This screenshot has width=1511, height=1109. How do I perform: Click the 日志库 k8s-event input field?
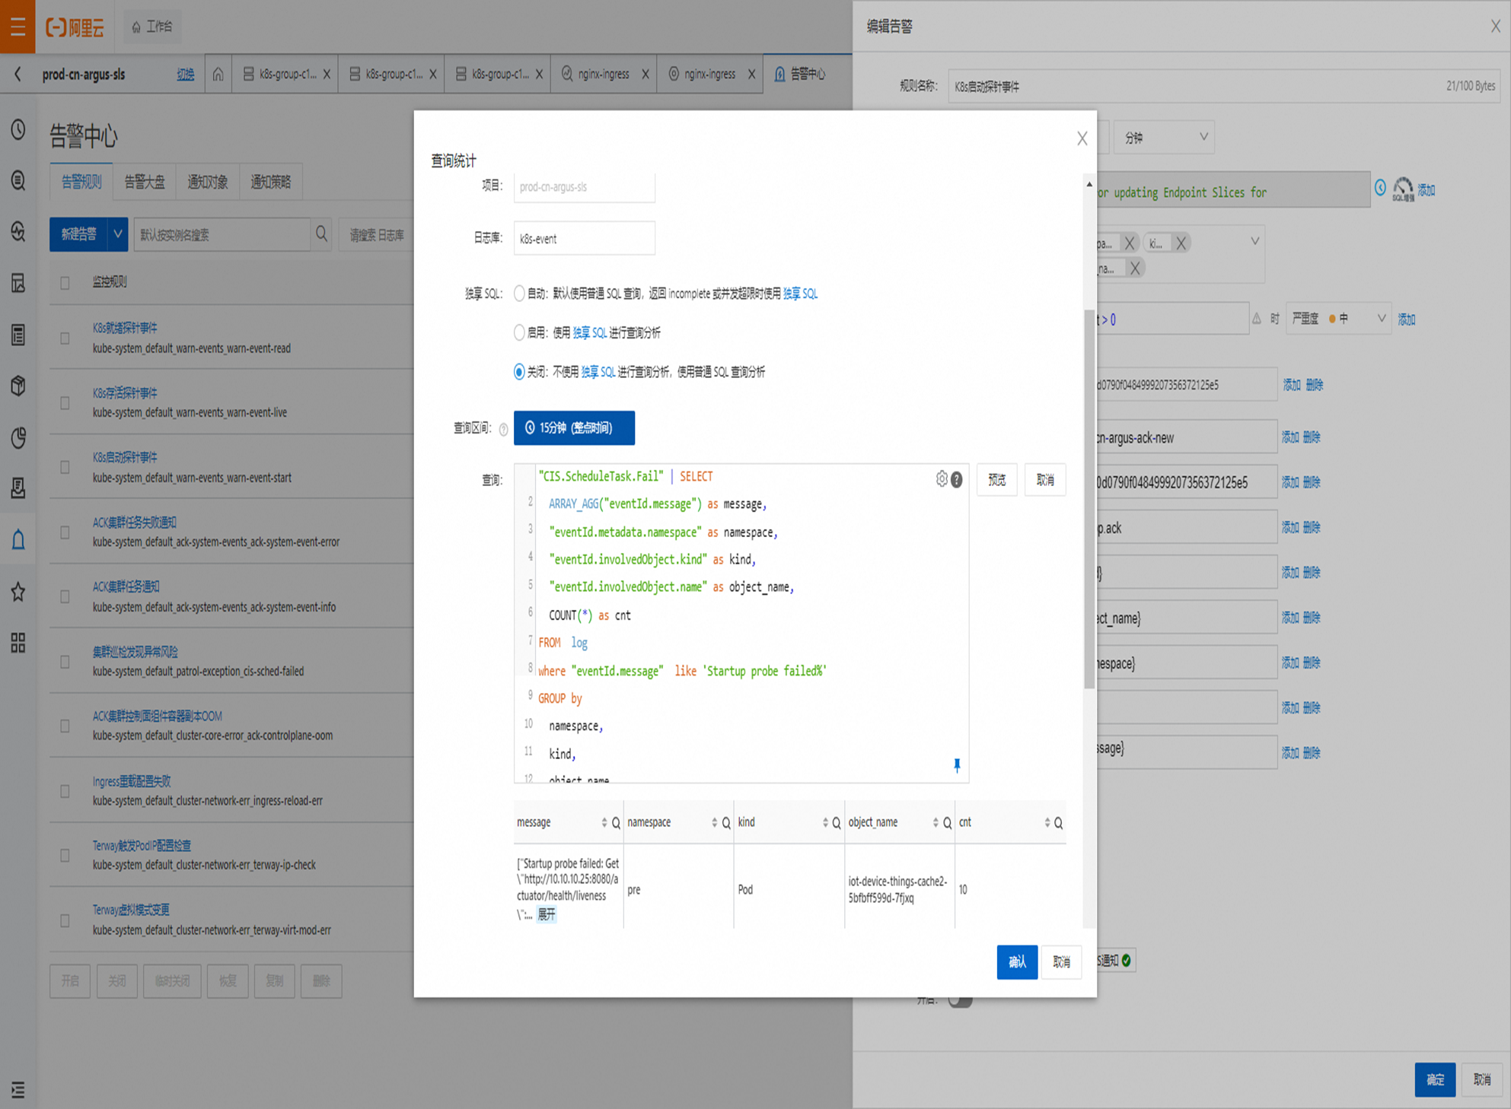point(584,239)
